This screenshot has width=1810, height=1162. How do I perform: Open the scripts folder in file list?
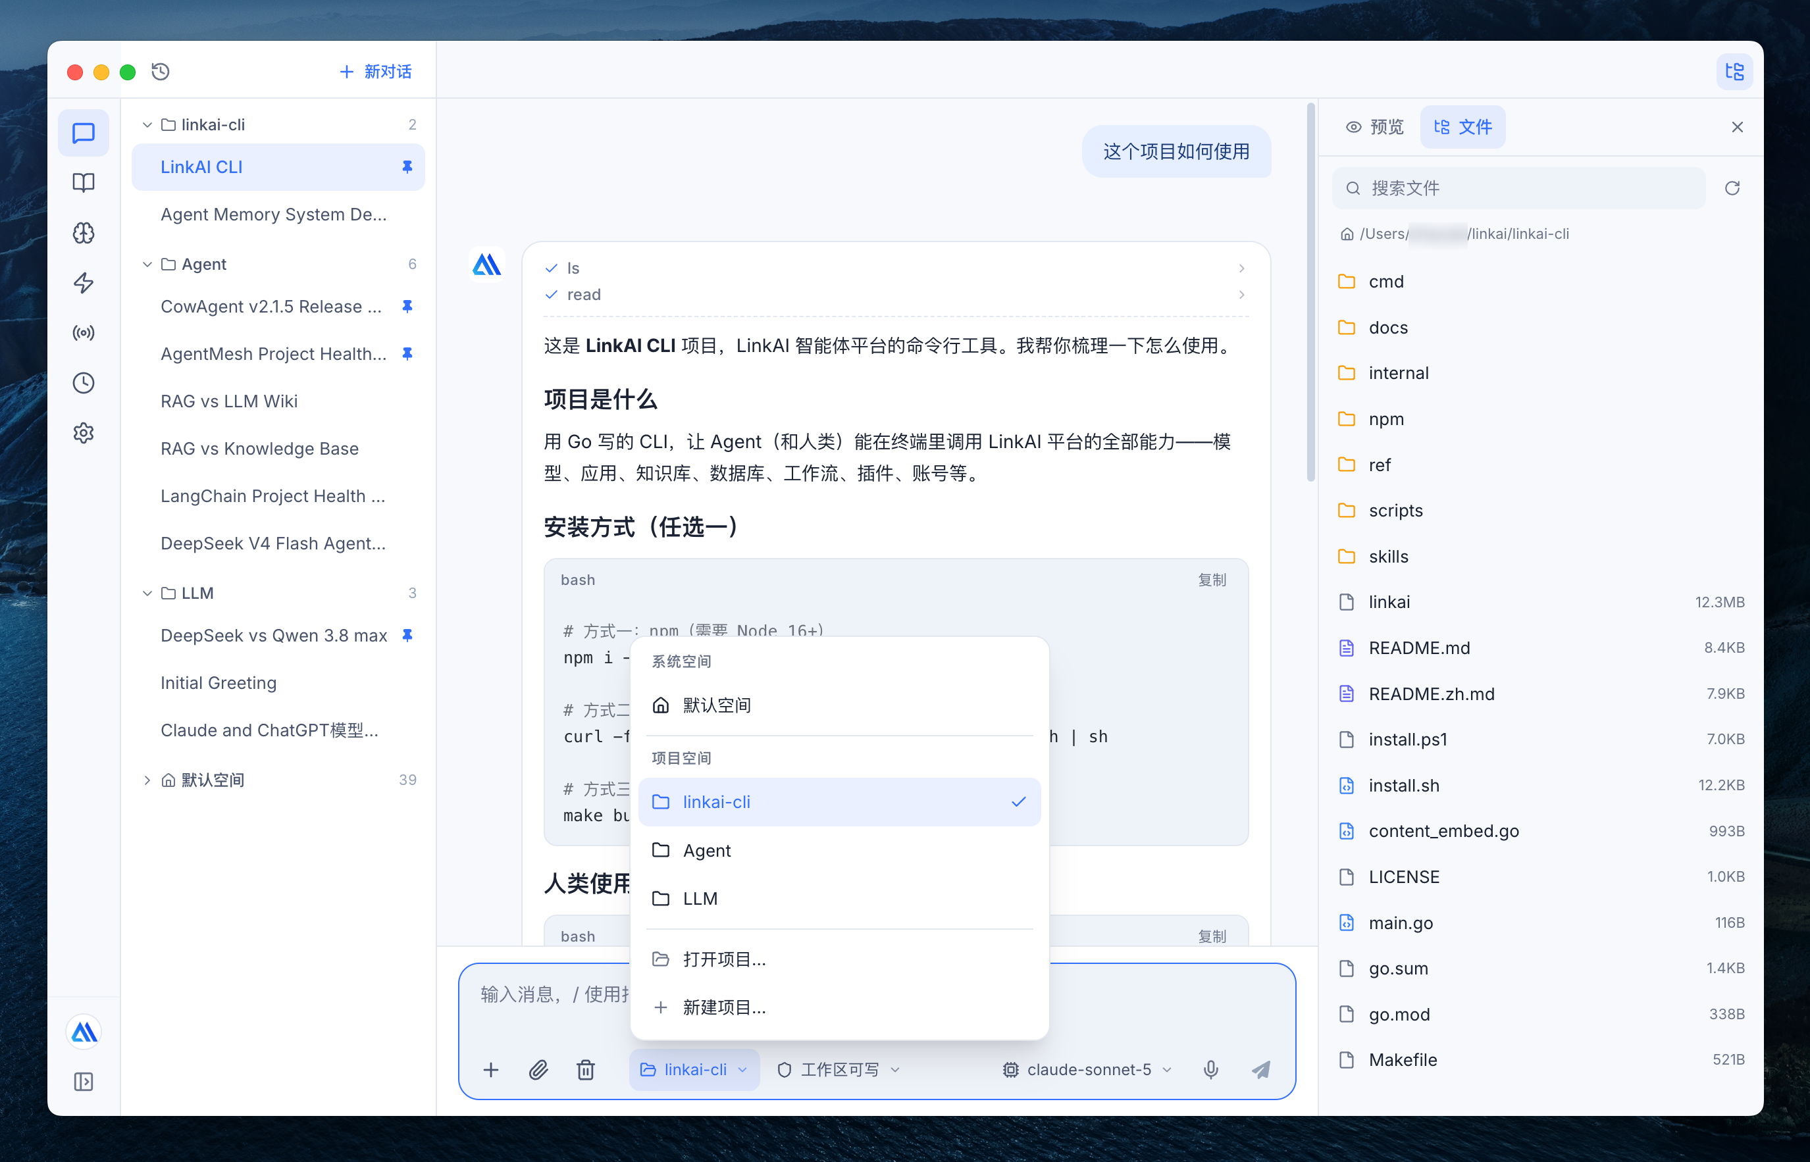[1541, 511]
